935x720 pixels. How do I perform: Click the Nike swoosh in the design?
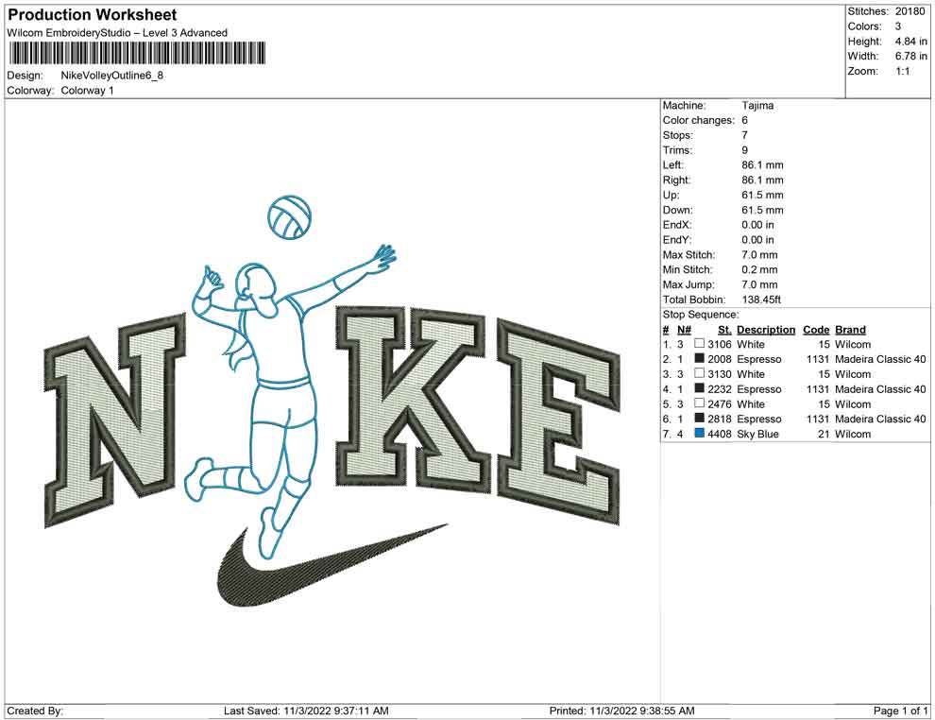click(x=331, y=565)
